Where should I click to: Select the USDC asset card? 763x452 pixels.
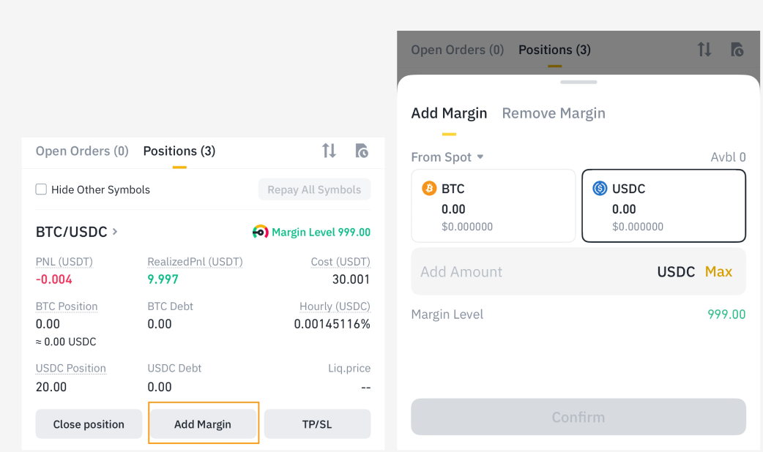(663, 206)
